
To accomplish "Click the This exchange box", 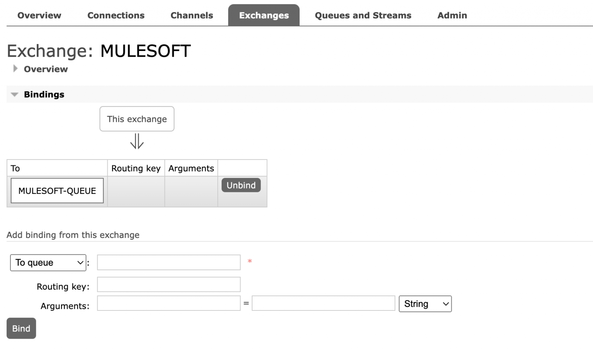I will [137, 119].
